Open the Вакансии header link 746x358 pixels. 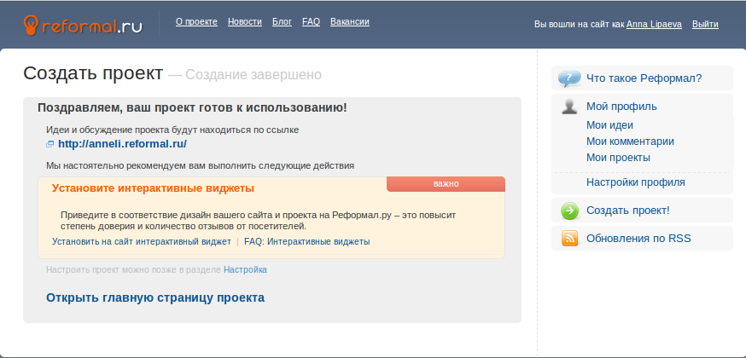point(349,21)
